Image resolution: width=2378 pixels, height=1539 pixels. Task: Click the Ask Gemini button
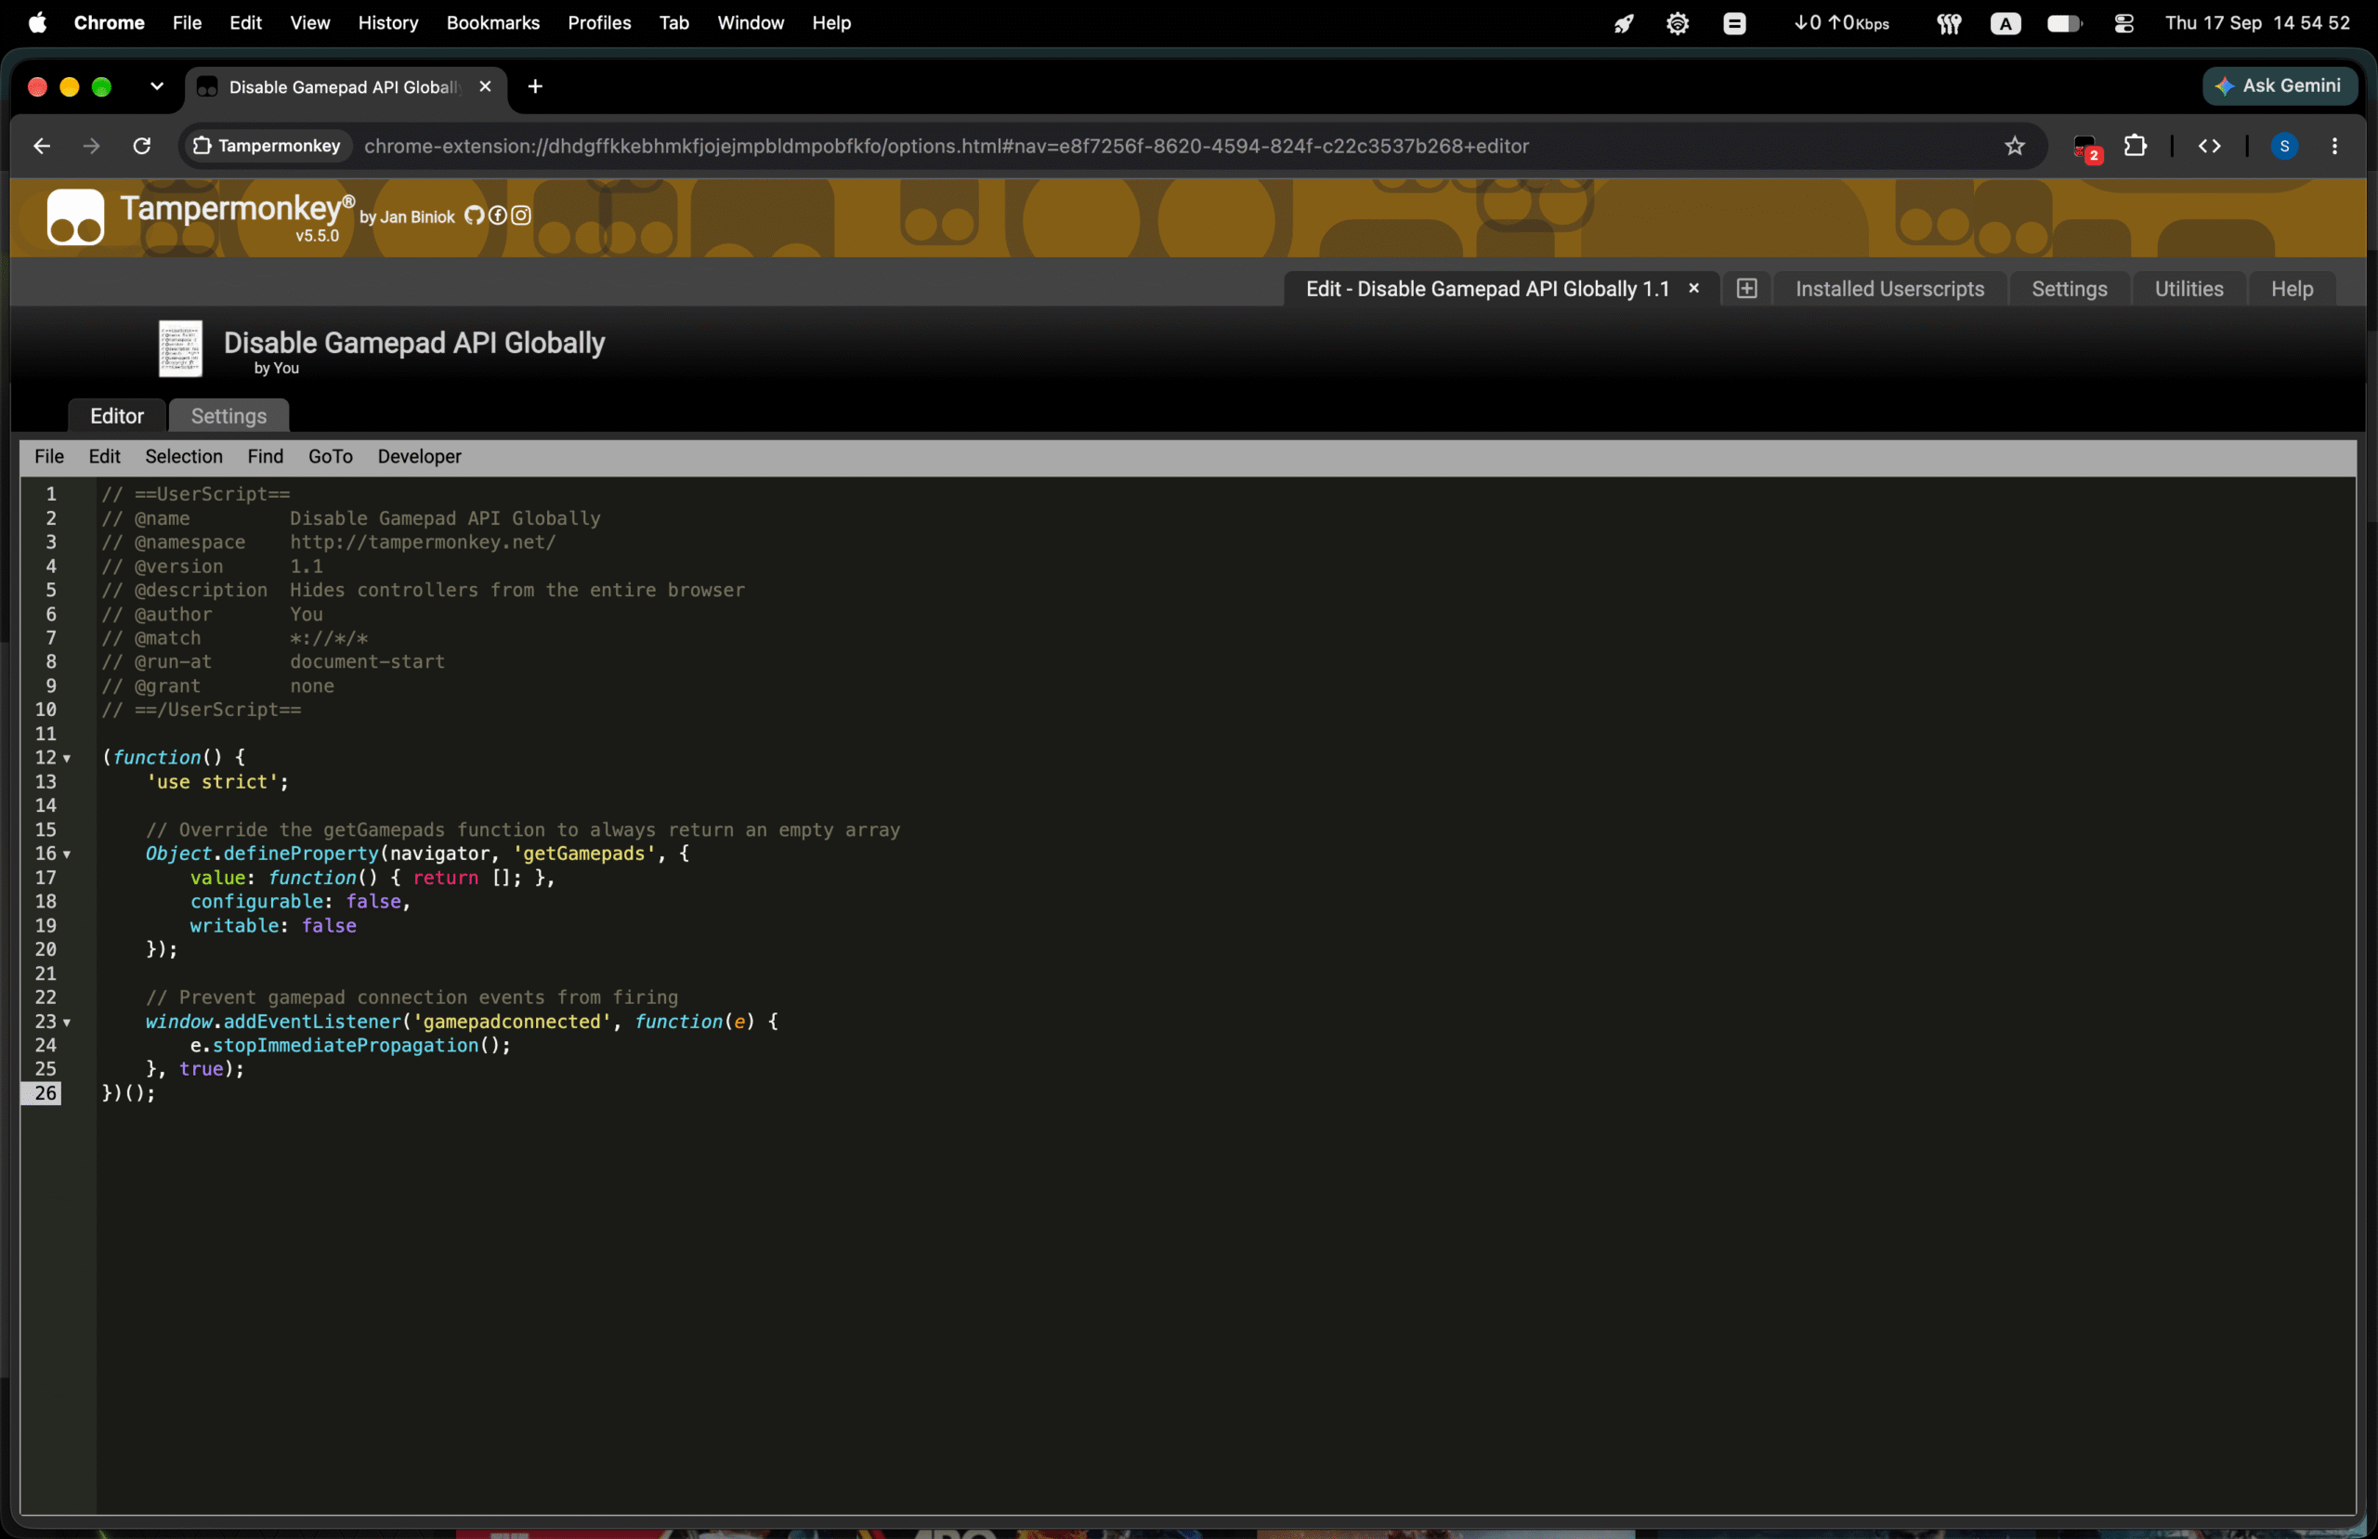tap(2280, 86)
